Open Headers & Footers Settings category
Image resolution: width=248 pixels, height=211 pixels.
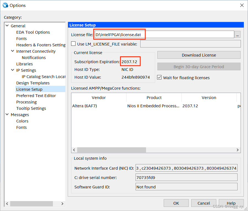point(41,45)
